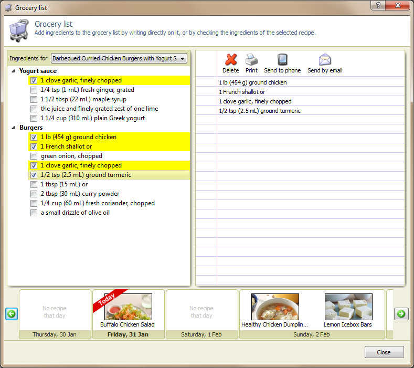Check the maple syrup checkbox
The width and height of the screenshot is (414, 368).
point(34,99)
